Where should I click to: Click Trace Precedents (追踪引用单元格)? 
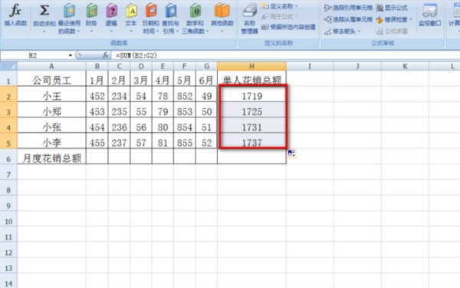tap(348, 8)
